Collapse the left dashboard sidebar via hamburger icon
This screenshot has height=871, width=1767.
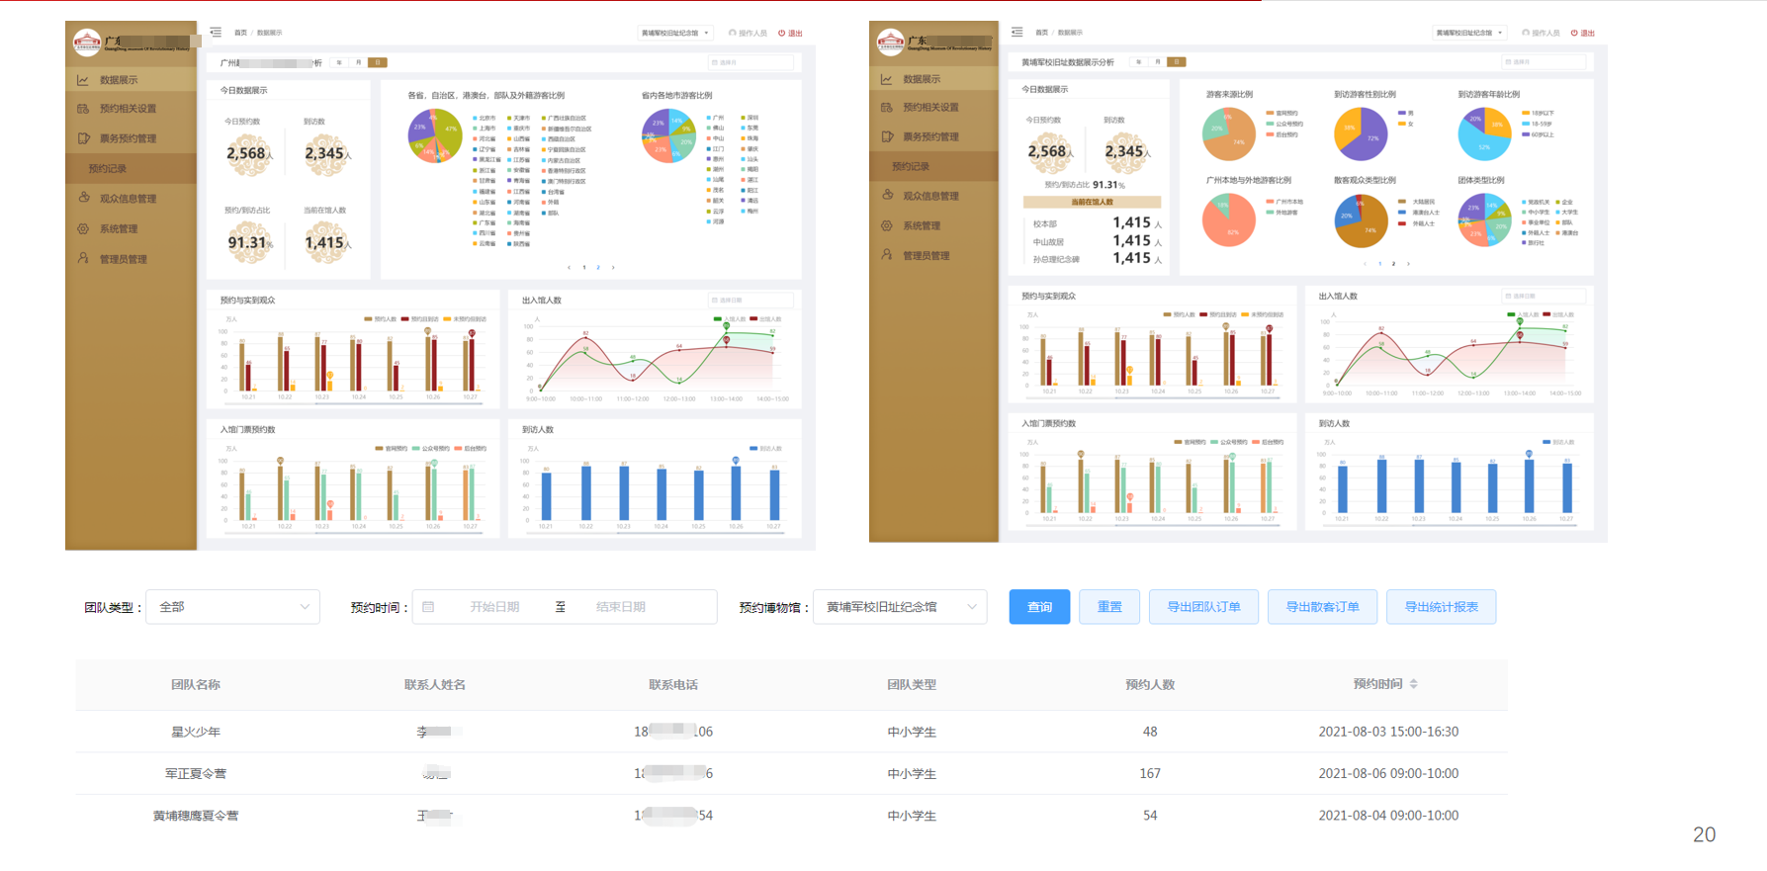[x=216, y=33]
